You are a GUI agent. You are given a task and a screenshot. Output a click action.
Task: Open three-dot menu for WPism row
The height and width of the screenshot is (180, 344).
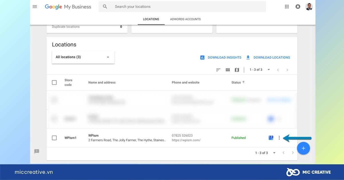pos(279,138)
